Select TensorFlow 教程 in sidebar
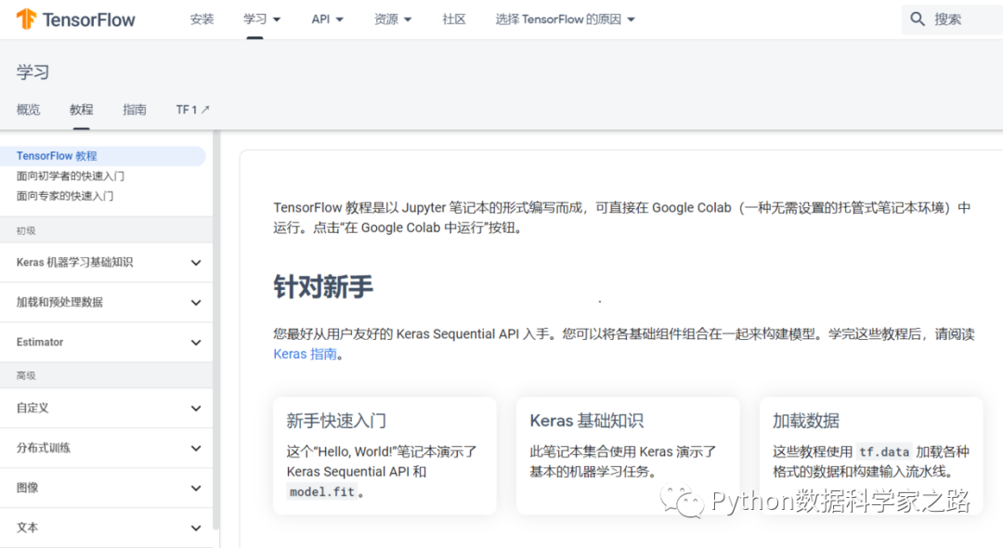Image resolution: width=1003 pixels, height=548 pixels. (x=102, y=156)
